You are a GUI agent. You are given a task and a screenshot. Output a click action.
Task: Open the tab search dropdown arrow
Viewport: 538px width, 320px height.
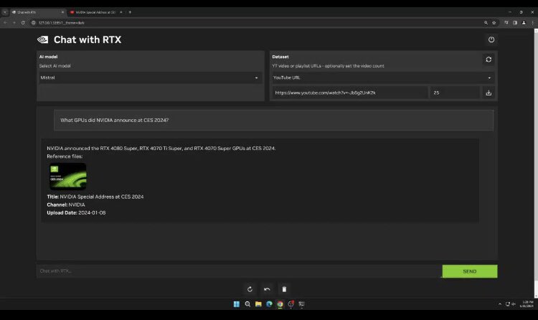click(5, 12)
